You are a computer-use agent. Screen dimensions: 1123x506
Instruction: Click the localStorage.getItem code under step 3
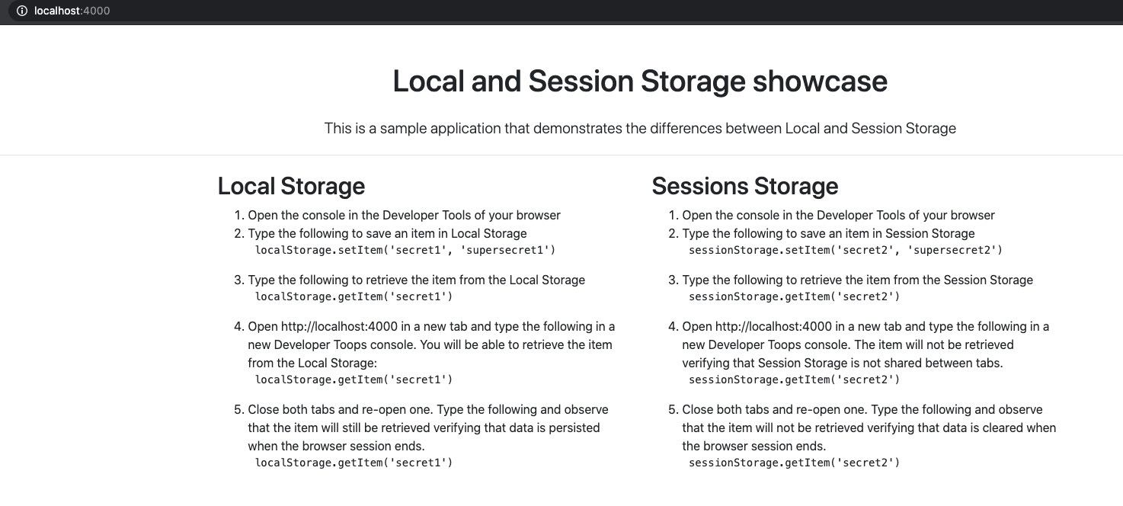click(354, 296)
